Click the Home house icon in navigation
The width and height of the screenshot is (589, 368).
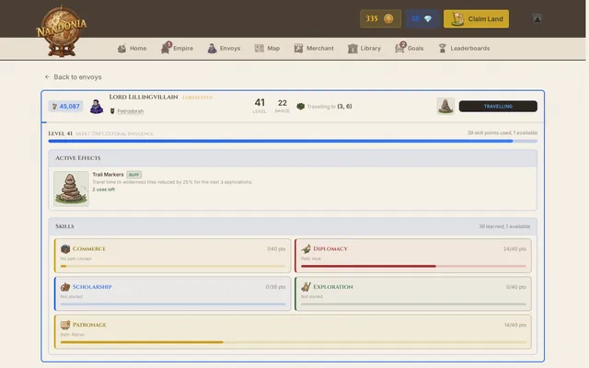click(121, 49)
